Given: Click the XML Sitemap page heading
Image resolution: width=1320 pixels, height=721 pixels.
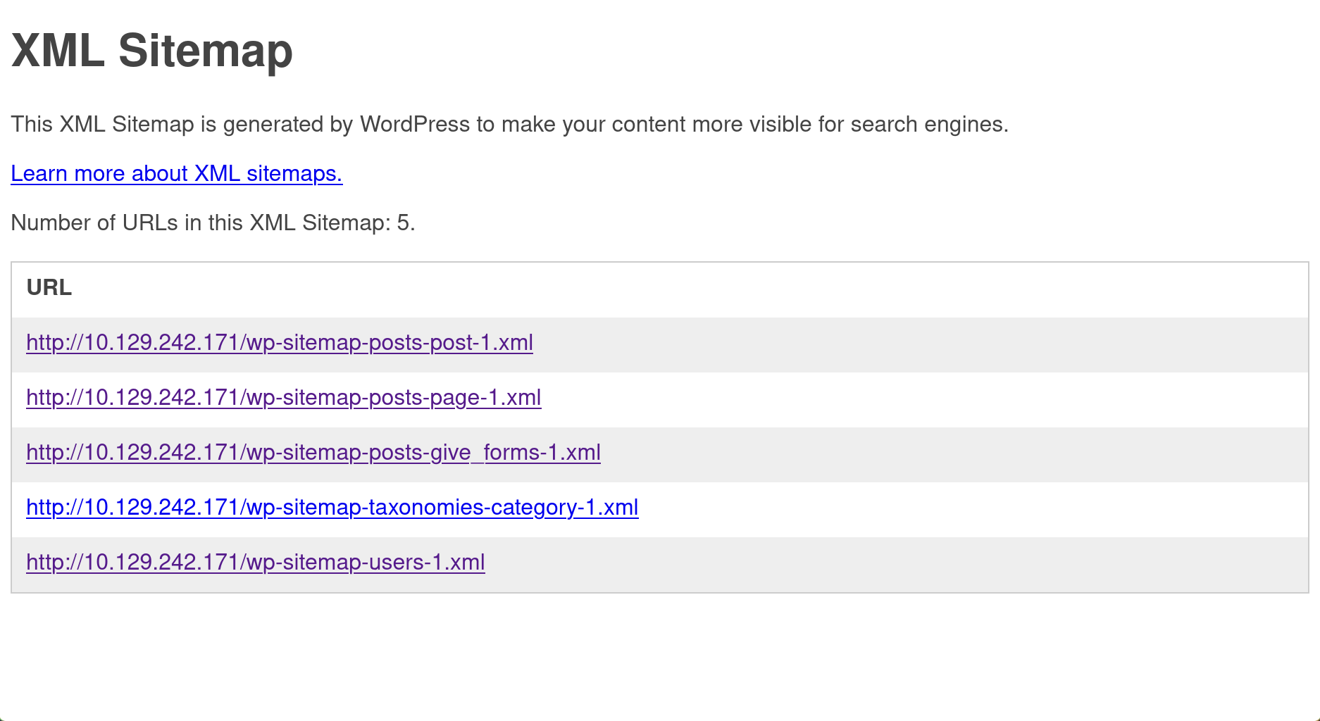Looking at the screenshot, I should pyautogui.click(x=152, y=50).
